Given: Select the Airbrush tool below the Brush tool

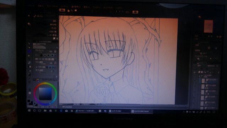Looking at the screenshot, I should tap(29, 55).
